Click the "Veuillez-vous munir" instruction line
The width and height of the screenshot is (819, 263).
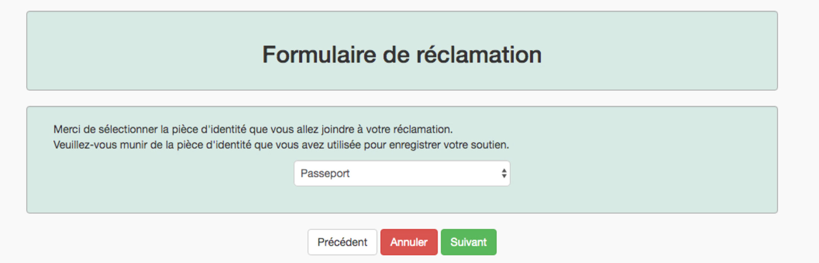(281, 145)
